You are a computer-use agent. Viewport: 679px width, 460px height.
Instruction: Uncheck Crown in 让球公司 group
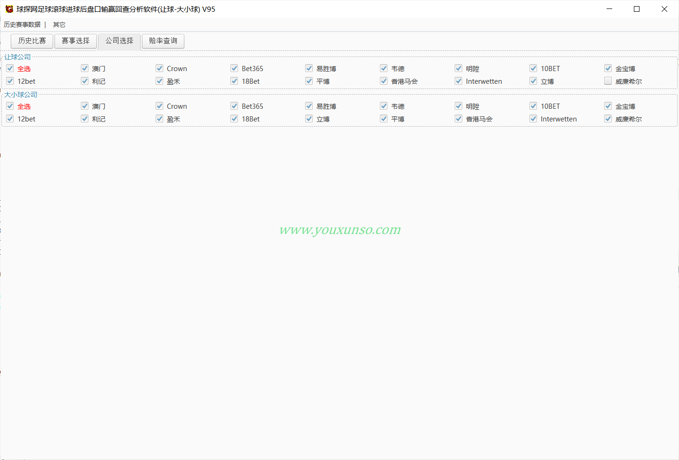159,68
